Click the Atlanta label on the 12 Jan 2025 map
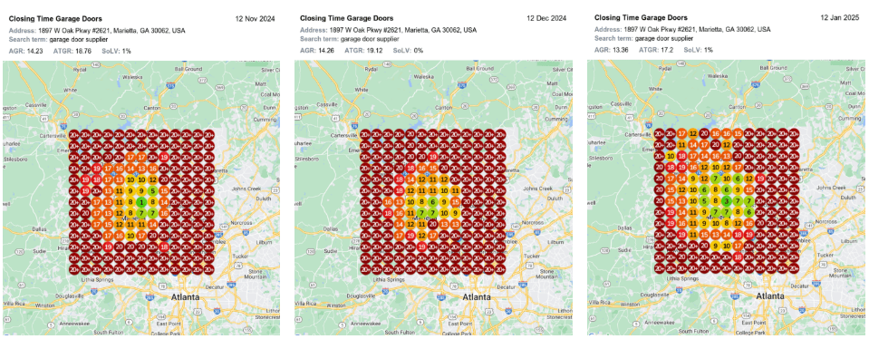This screenshot has height=339, width=869. [770, 296]
